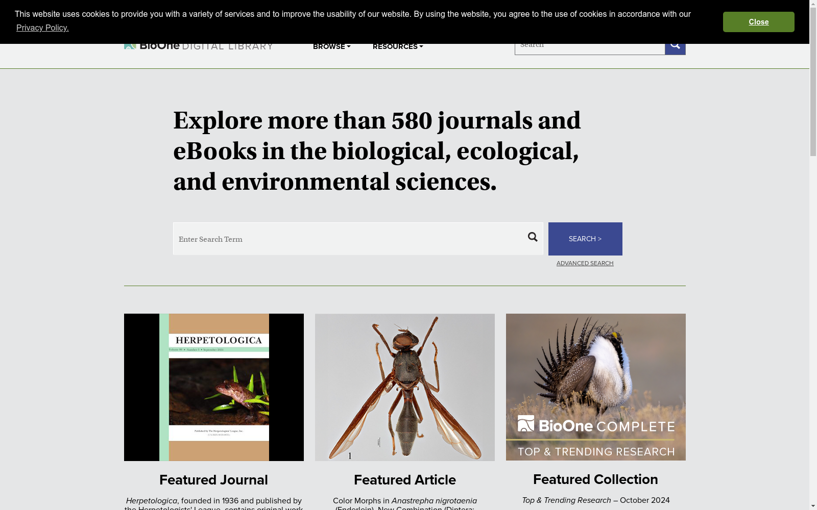Click the Featured Collection heading
Image resolution: width=817 pixels, height=510 pixels.
coord(596,479)
